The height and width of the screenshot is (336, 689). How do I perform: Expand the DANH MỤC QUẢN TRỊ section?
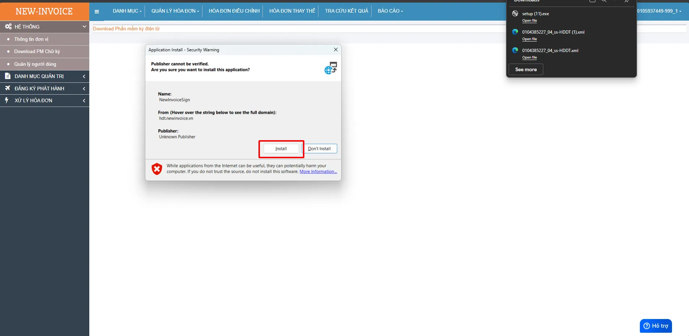[44, 76]
